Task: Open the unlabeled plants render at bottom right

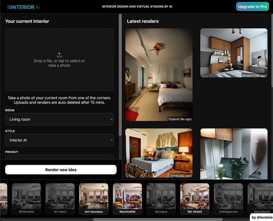Action: pyautogui.click(x=234, y=154)
